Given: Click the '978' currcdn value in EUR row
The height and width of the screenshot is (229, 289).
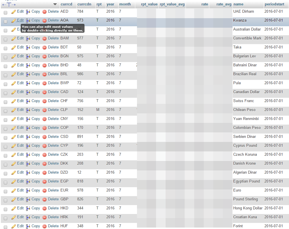Looking at the screenshot, I should click(80, 190).
